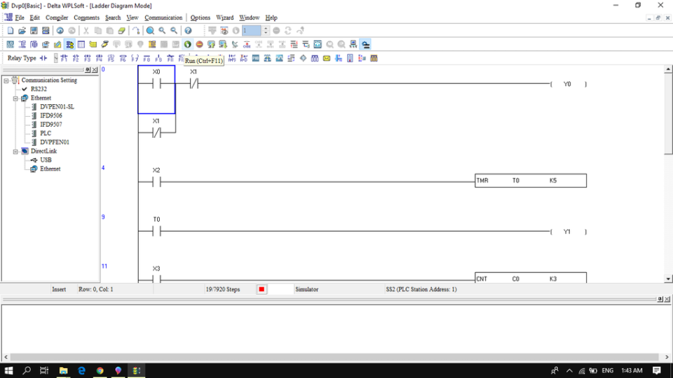This screenshot has width=673, height=378.
Task: Open Windows notification center
Action: coord(657,370)
